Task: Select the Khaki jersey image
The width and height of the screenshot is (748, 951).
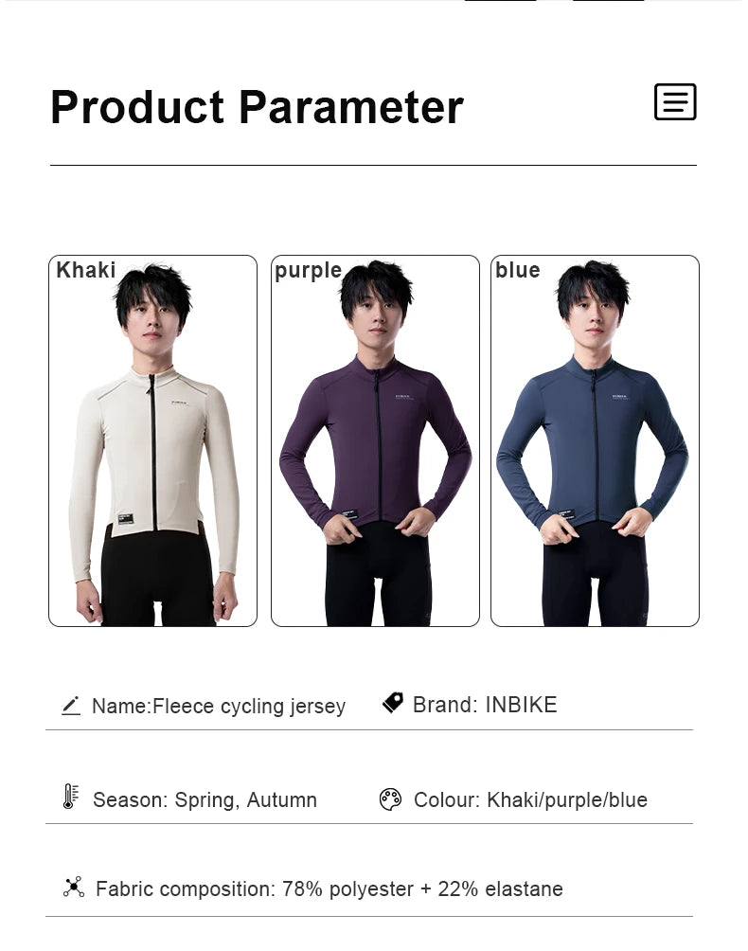Action: [152, 441]
